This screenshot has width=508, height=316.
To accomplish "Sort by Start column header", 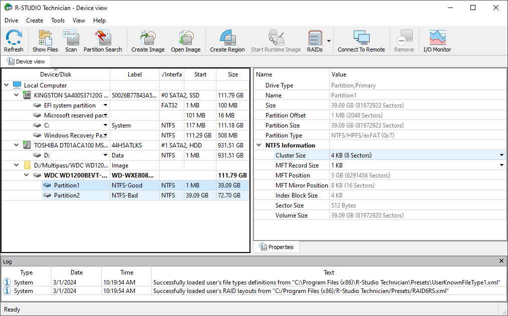I will 200,74.
